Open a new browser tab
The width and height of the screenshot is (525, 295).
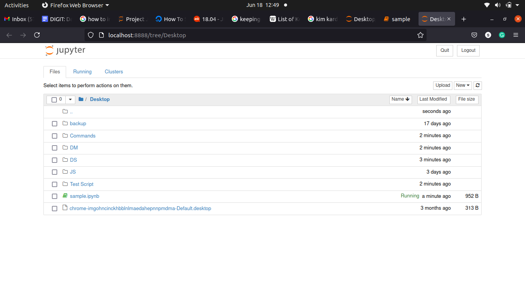pos(464,19)
